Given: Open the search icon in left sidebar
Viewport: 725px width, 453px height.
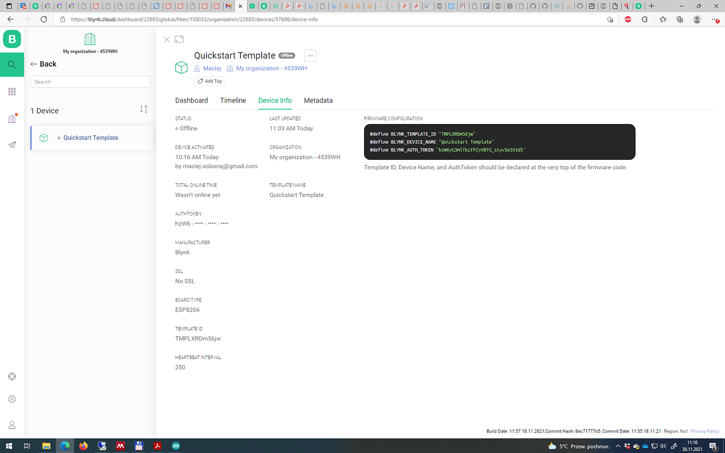Looking at the screenshot, I should click(12, 65).
